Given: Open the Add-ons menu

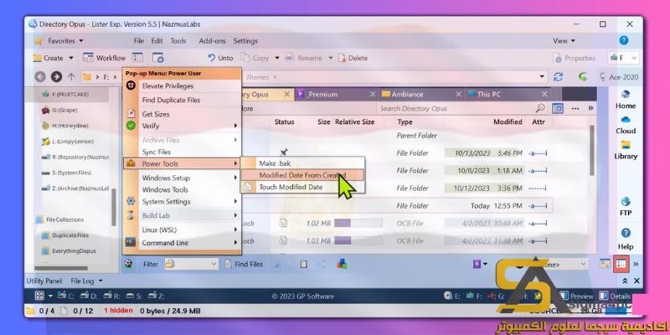Looking at the screenshot, I should click(212, 41).
